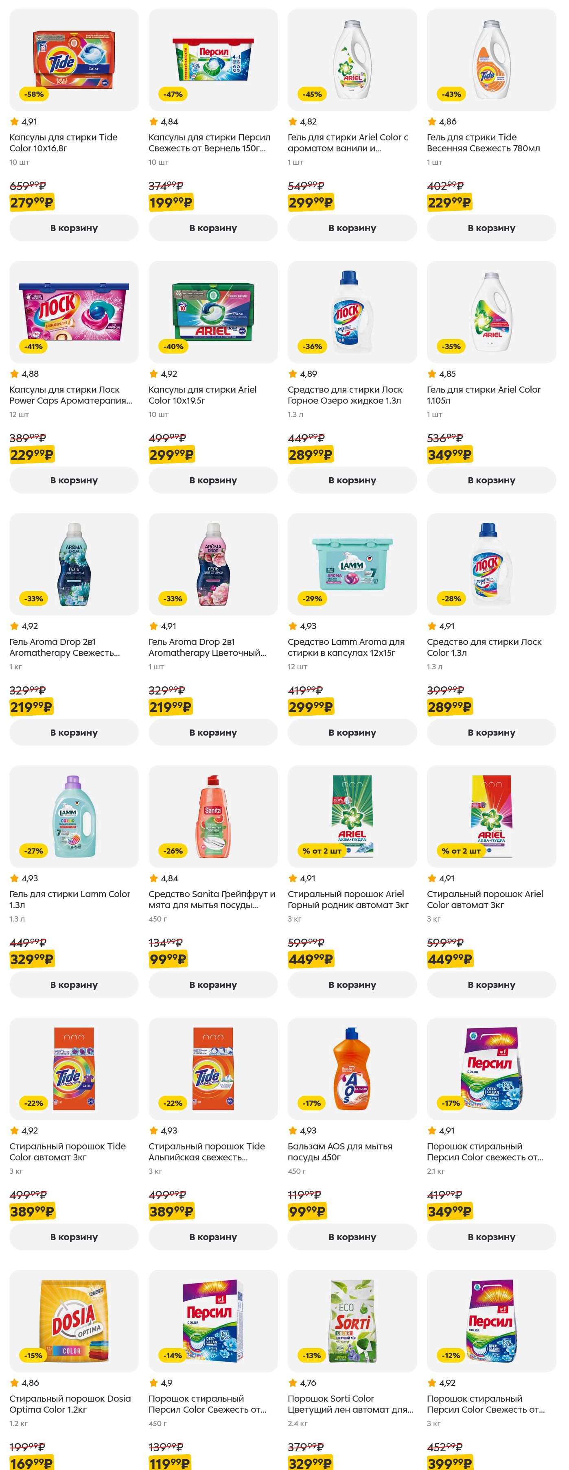Click the -26% badge on Sanita dish soap

click(x=173, y=851)
